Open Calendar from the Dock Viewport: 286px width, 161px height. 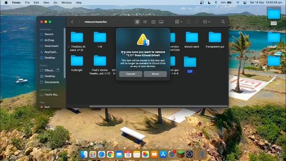128,154
